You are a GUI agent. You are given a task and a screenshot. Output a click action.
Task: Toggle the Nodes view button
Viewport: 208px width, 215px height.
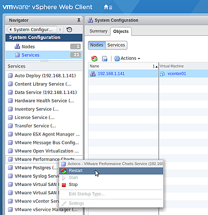tap(97, 45)
